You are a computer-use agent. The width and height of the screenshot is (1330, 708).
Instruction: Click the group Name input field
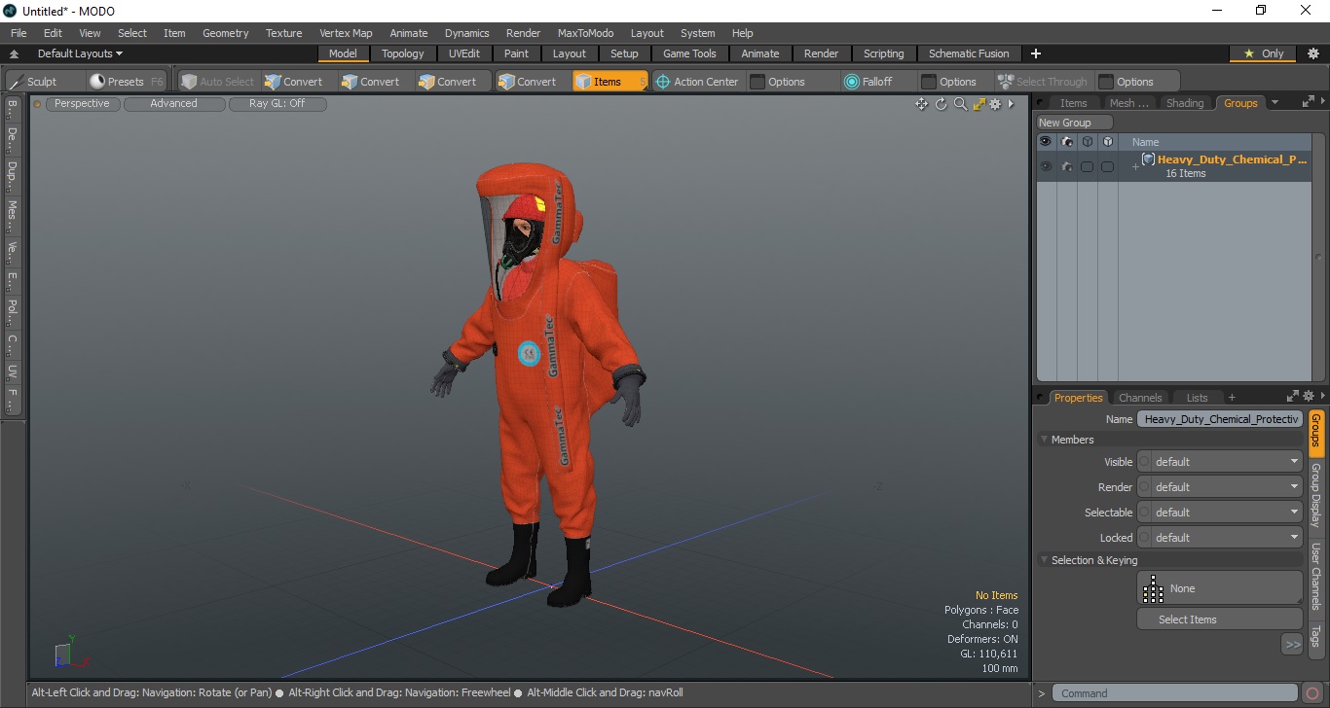[1220, 419]
